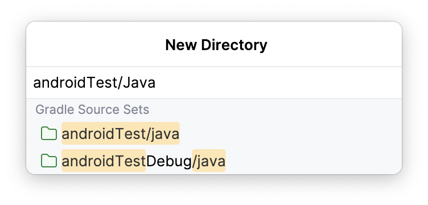Click empty space right of androidTest/java row

coord(290,133)
